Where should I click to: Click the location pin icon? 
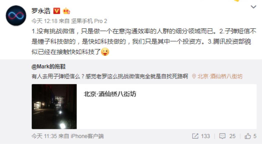[x=194, y=76]
